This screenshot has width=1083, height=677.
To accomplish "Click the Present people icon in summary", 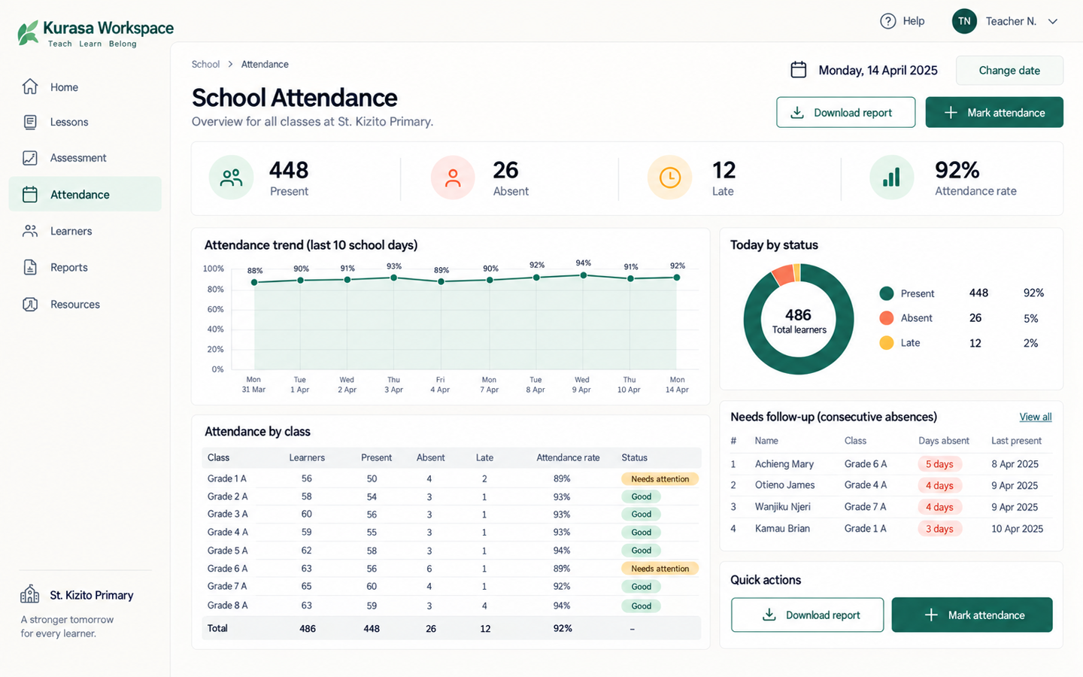I will (x=231, y=178).
